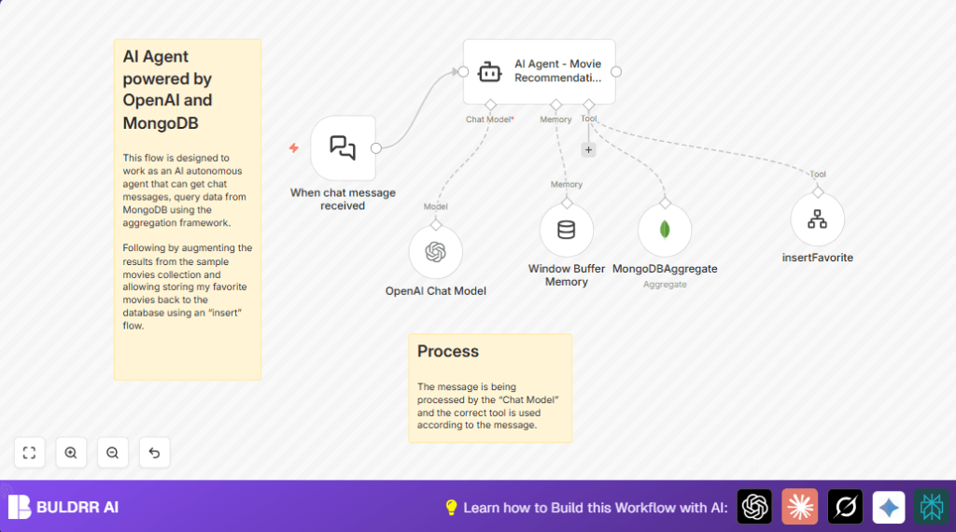
Task: Click the BULDRR AI logo
Action: [x=63, y=507]
